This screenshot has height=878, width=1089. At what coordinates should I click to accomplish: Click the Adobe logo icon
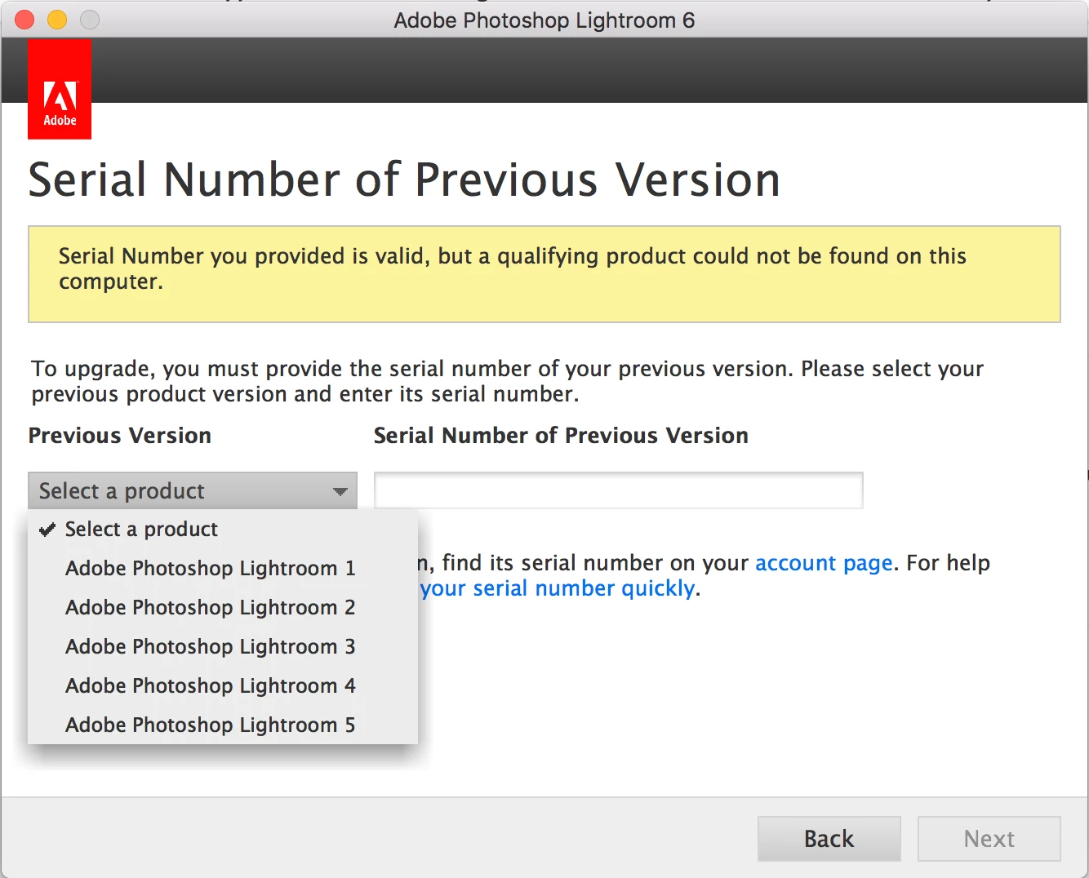pos(60,89)
